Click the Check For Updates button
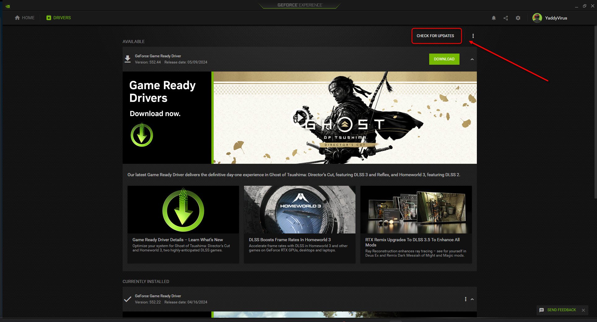Image resolution: width=597 pixels, height=322 pixels. pos(436,36)
